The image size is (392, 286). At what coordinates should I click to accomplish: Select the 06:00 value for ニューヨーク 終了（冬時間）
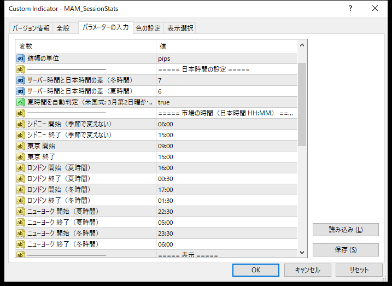point(227,244)
